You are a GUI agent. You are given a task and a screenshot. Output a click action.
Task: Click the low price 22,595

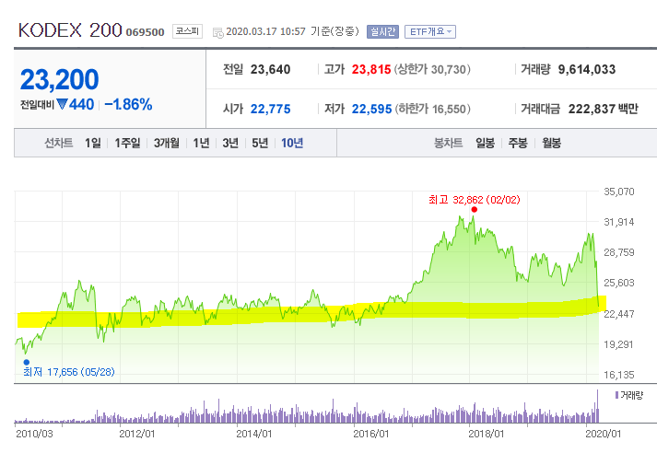(371, 110)
